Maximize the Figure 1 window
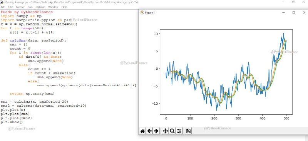This screenshot has width=308, height=141. click(294, 12)
